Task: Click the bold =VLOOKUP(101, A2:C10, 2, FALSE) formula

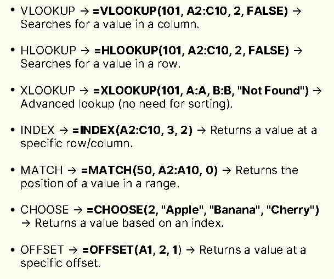Action: [x=190, y=11]
